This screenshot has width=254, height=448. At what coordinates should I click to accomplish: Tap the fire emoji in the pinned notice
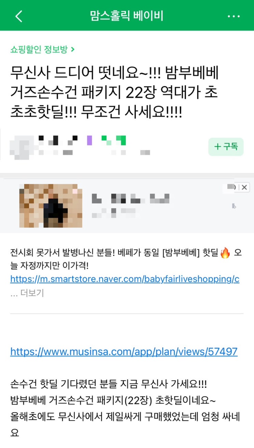[x=225, y=254]
